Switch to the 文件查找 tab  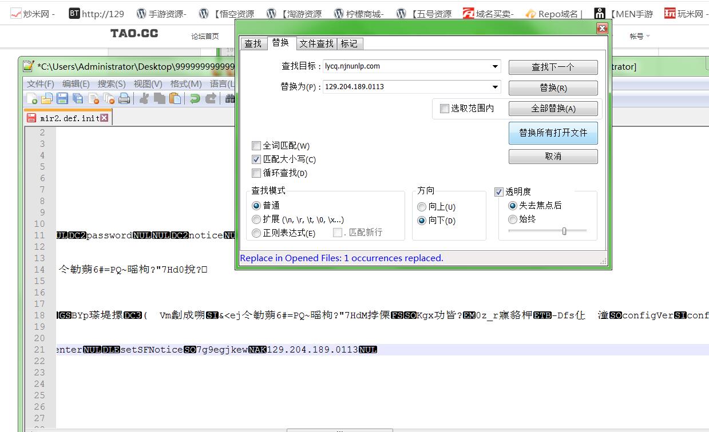pyautogui.click(x=316, y=43)
